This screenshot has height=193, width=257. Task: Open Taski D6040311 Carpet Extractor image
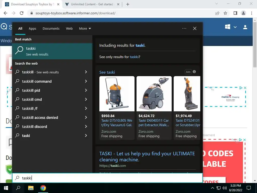tap(154, 94)
